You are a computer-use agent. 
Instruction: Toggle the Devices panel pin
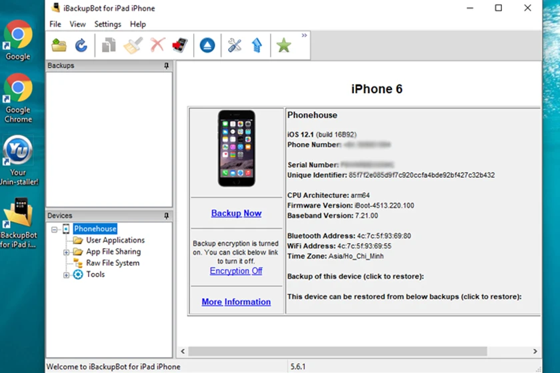pyautogui.click(x=167, y=216)
